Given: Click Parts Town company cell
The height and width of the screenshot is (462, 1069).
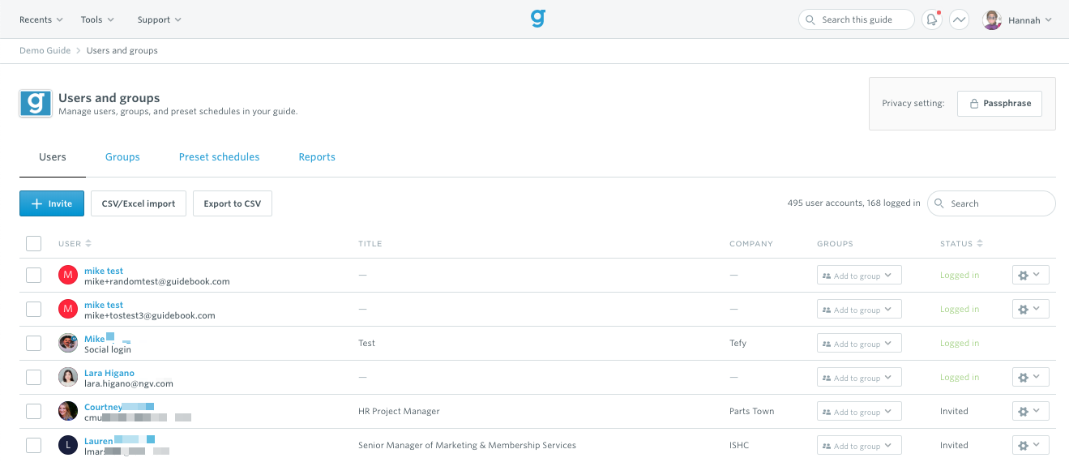Looking at the screenshot, I should (x=752, y=411).
